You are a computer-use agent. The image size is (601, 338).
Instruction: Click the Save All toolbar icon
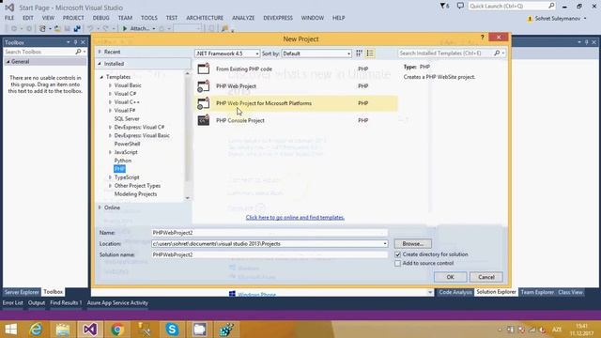77,28
